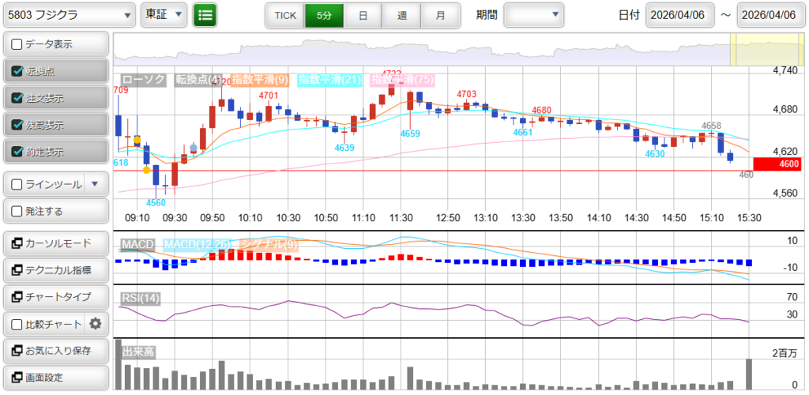
Task: Select the 週 weekly interval tab
Action: pos(401,15)
